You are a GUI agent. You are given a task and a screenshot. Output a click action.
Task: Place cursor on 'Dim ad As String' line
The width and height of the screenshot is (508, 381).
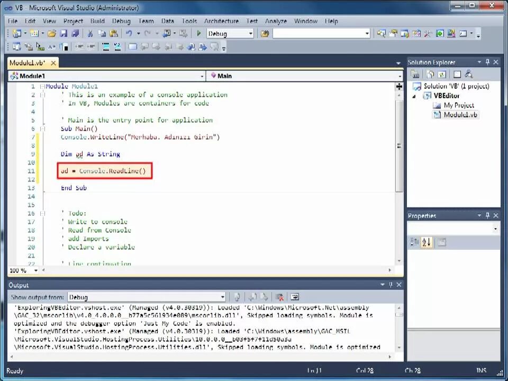90,154
